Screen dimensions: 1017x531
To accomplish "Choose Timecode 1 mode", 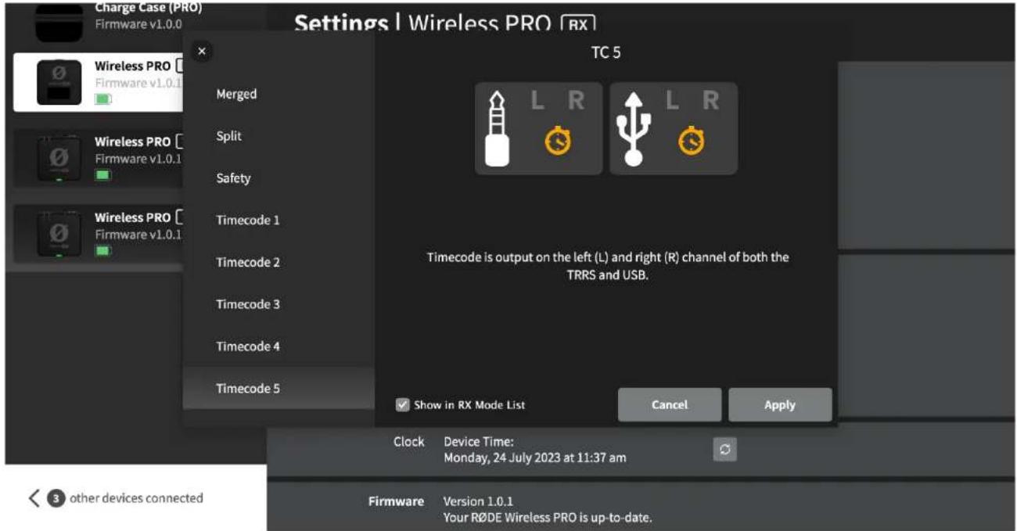I will point(279,221).
